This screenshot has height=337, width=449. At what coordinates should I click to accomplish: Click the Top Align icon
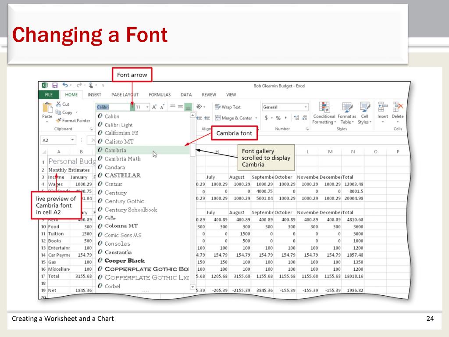coord(173,106)
